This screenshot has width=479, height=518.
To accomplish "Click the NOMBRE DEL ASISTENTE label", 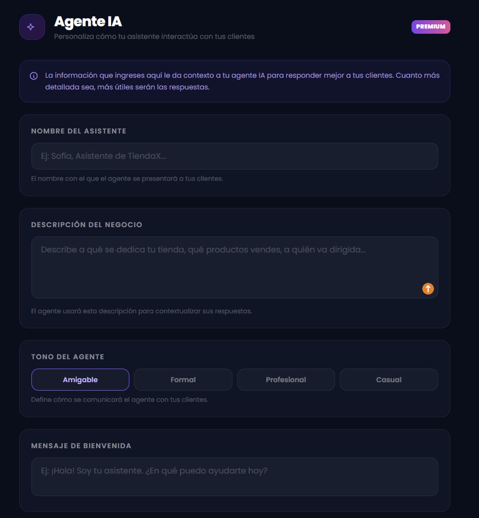I will point(79,131).
